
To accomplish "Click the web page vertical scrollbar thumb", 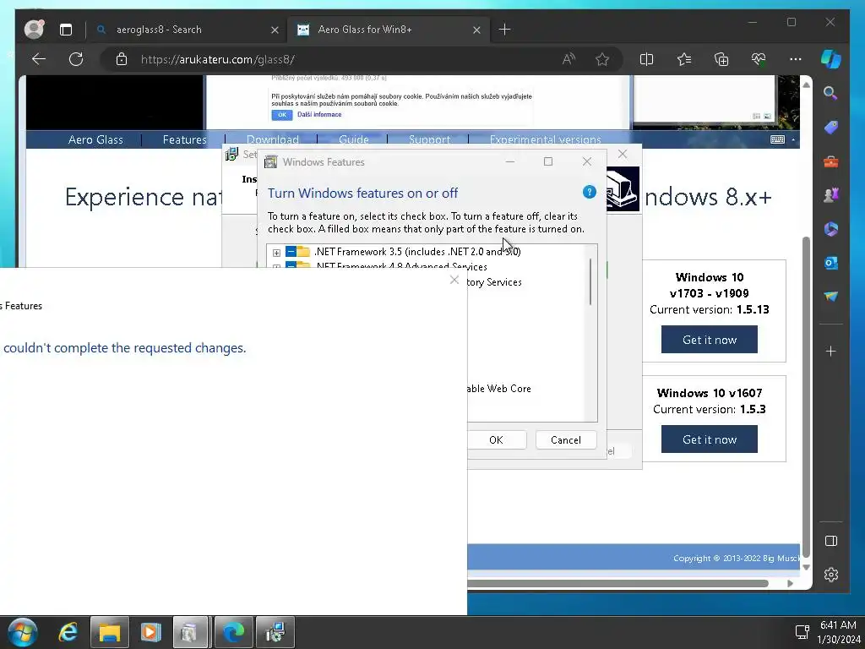I will [806, 396].
